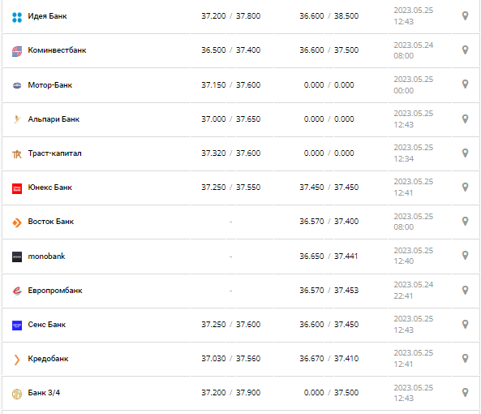Click the Альпари Банк name link

[54, 119]
